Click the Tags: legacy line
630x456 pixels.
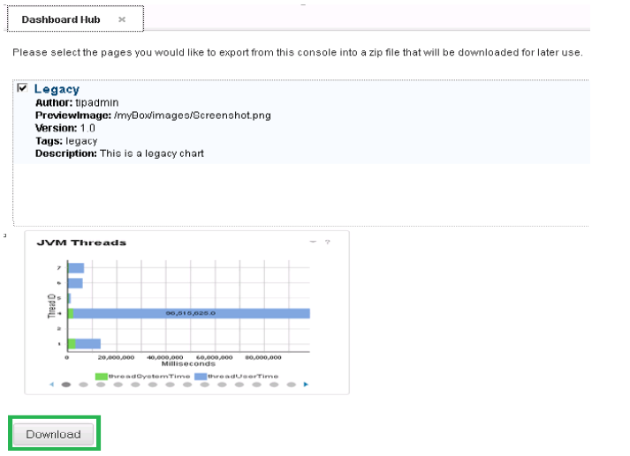click(66, 141)
